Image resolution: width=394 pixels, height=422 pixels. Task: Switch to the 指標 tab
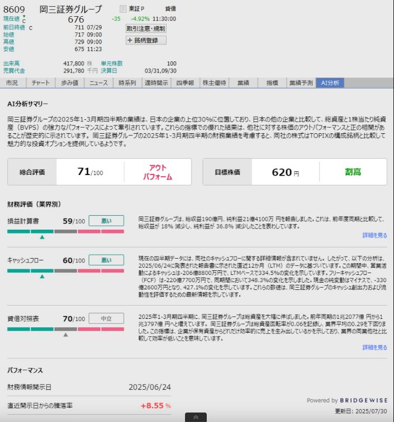(x=272, y=83)
